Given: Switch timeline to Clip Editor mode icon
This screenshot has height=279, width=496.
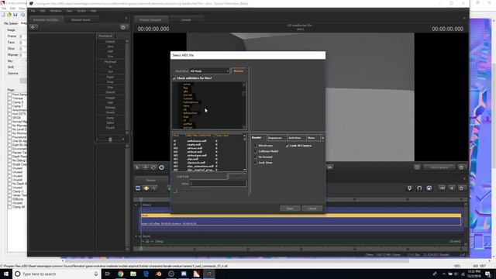Looking at the screenshot, I should pos(138,188).
